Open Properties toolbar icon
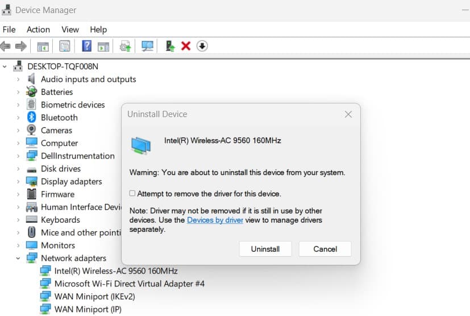470x316 pixels. 64,46
